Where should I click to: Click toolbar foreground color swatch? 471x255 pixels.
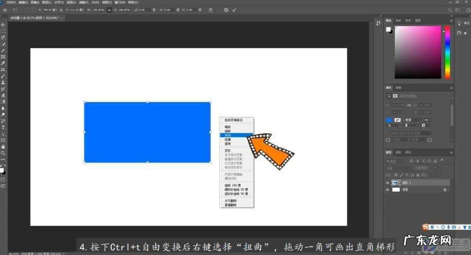point(2,171)
